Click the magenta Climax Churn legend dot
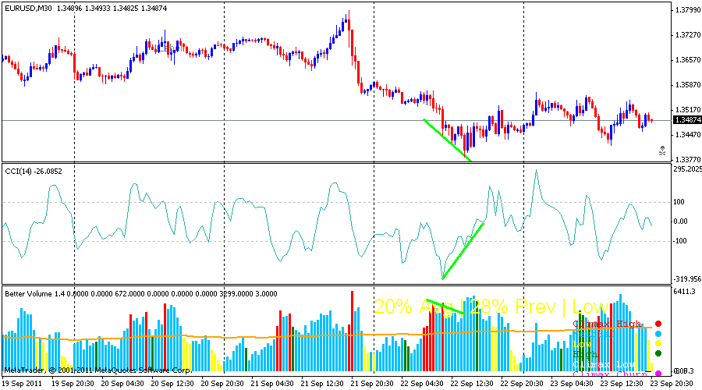This screenshot has height=390, width=702. pos(658,374)
